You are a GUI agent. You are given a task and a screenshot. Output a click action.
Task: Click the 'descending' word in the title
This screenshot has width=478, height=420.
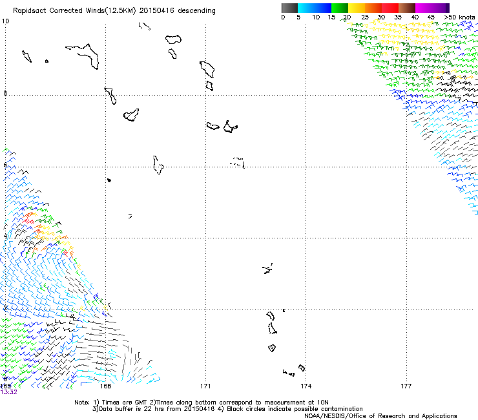click(196, 11)
